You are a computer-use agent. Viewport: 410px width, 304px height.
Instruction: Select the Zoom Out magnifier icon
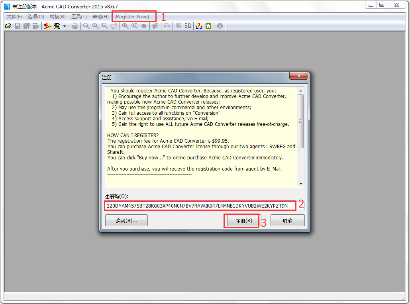(x=86, y=25)
